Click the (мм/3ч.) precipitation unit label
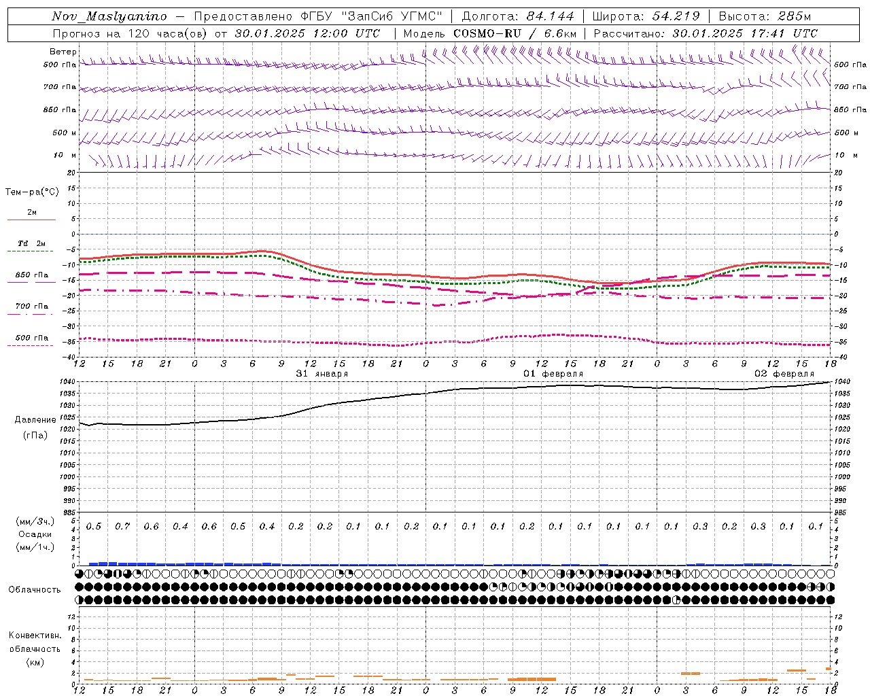The width and height of the screenshot is (870, 696). point(35,521)
